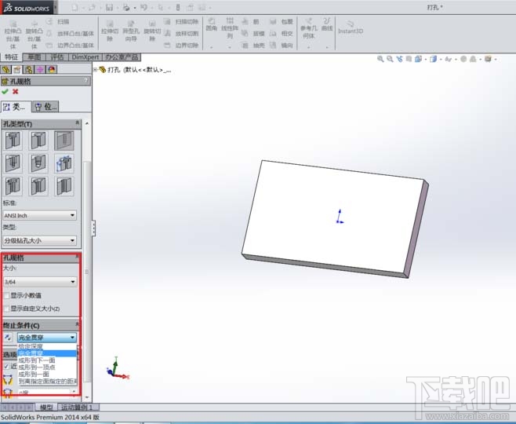
Task: Choose 到离指定面指定的距离 option
Action: click(x=47, y=381)
